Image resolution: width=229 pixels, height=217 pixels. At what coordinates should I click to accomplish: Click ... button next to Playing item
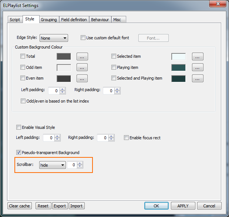click(198, 67)
